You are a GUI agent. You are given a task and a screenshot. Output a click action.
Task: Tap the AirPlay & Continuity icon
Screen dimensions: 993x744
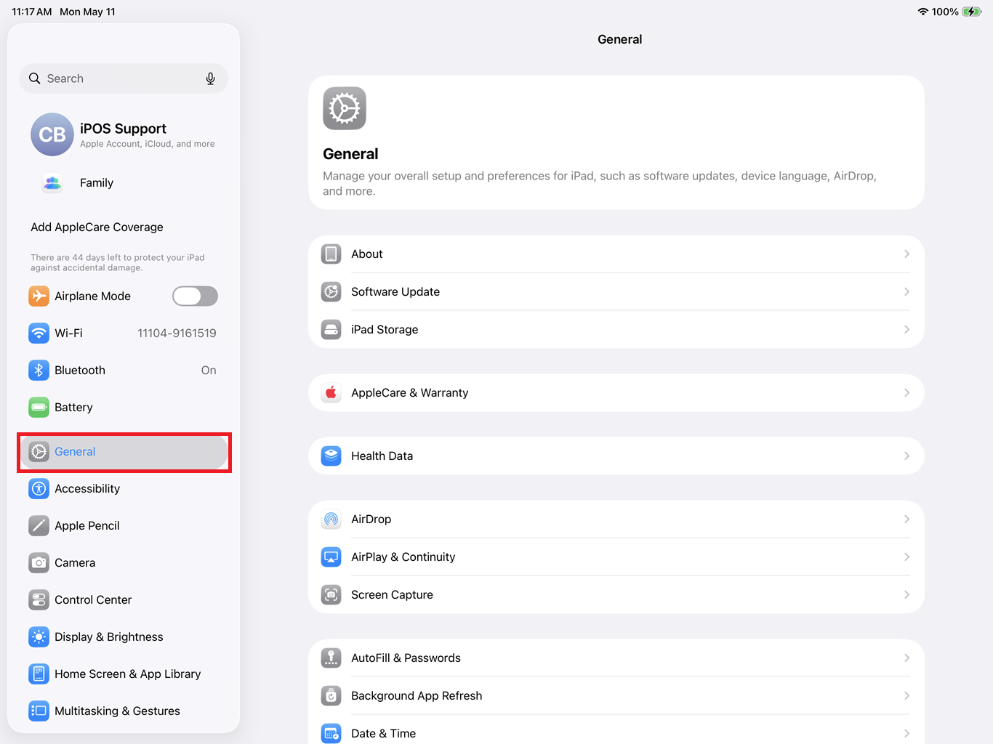coord(331,557)
